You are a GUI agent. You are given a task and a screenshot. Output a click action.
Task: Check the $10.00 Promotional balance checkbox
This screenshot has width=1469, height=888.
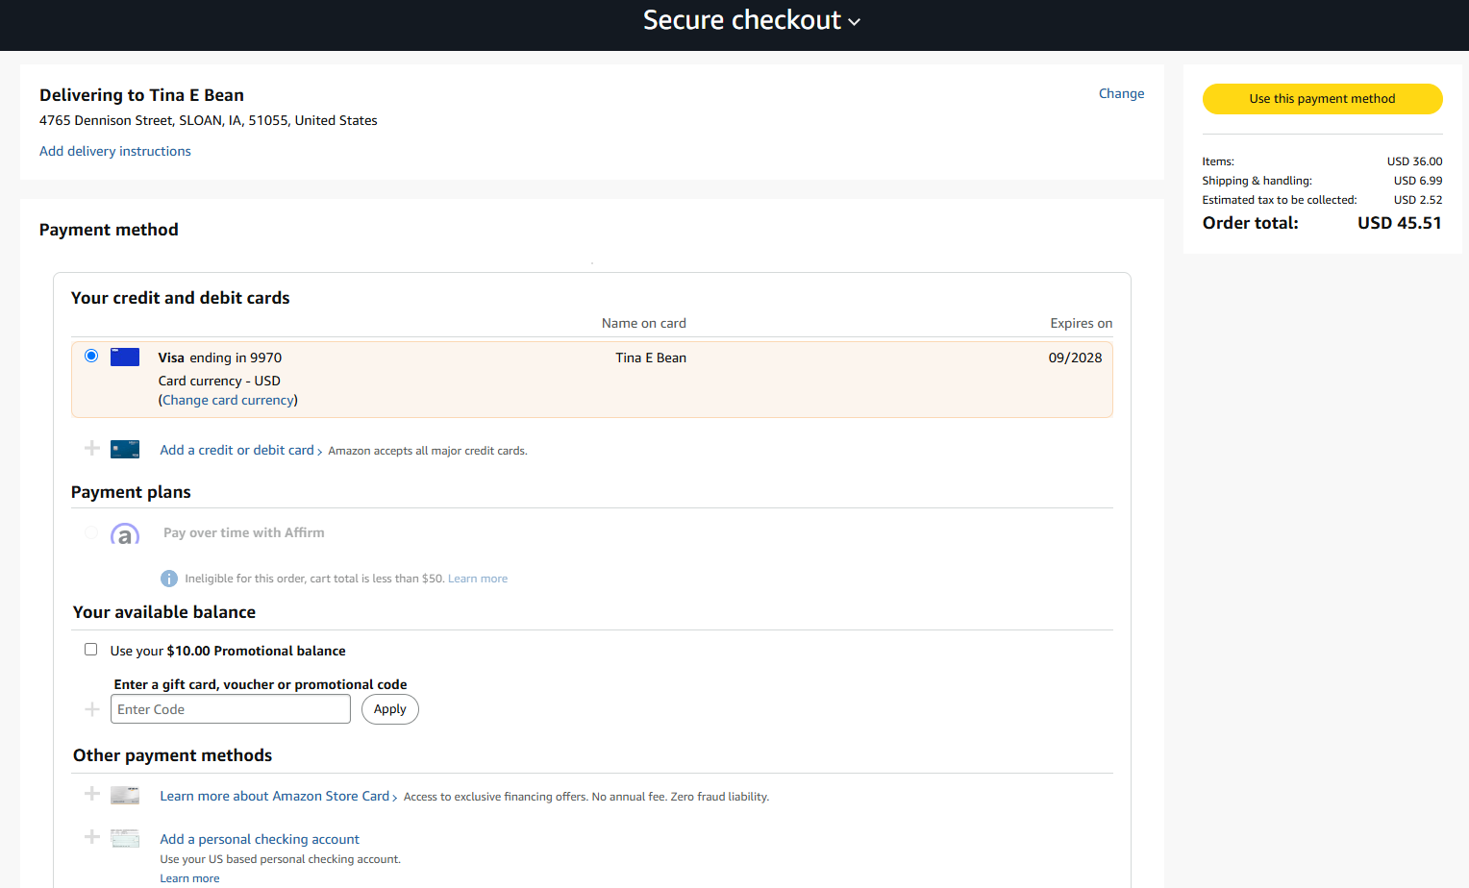click(91, 650)
